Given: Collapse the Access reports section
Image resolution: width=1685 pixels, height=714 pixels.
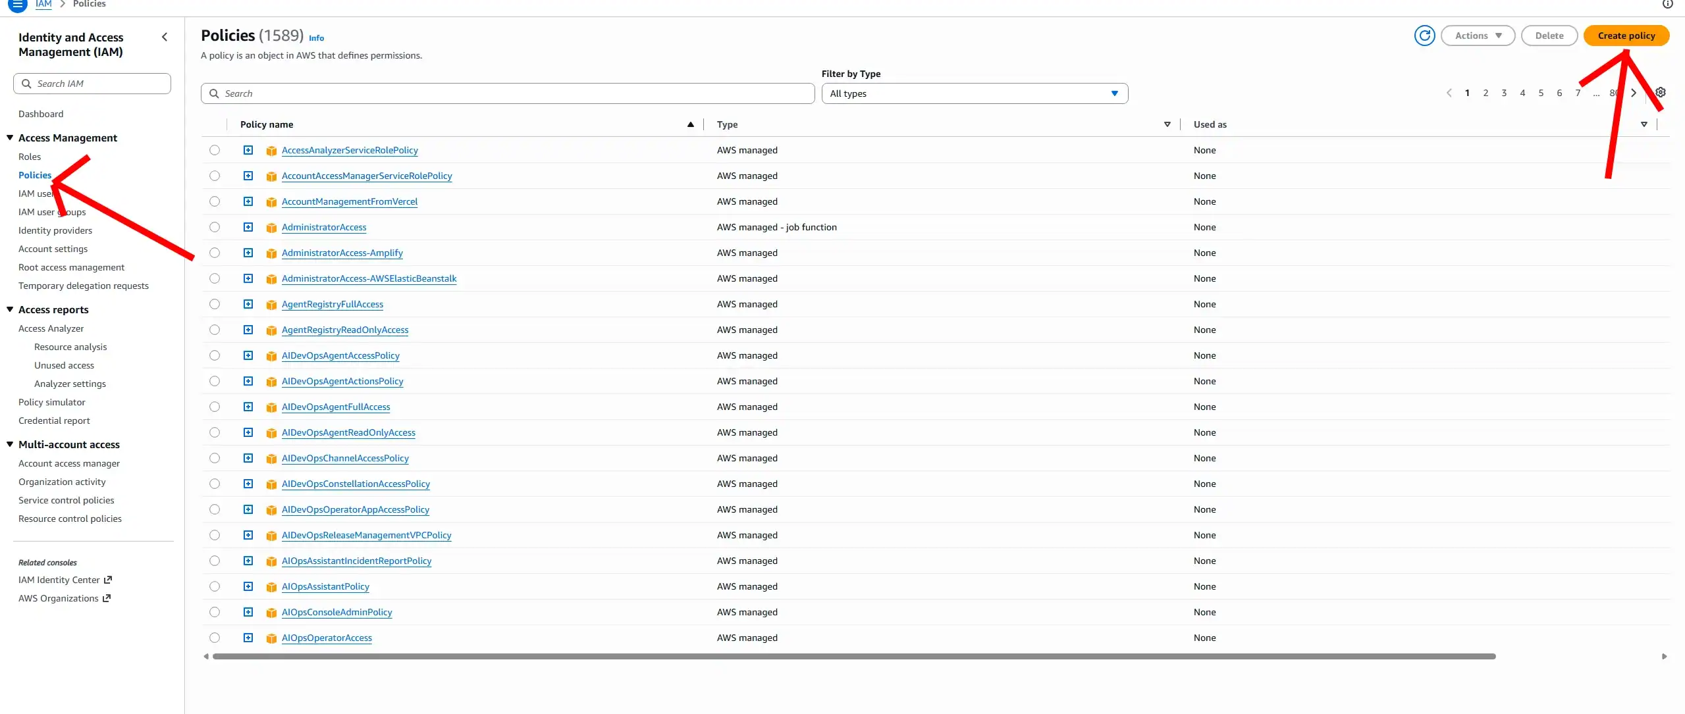Looking at the screenshot, I should tap(10, 309).
